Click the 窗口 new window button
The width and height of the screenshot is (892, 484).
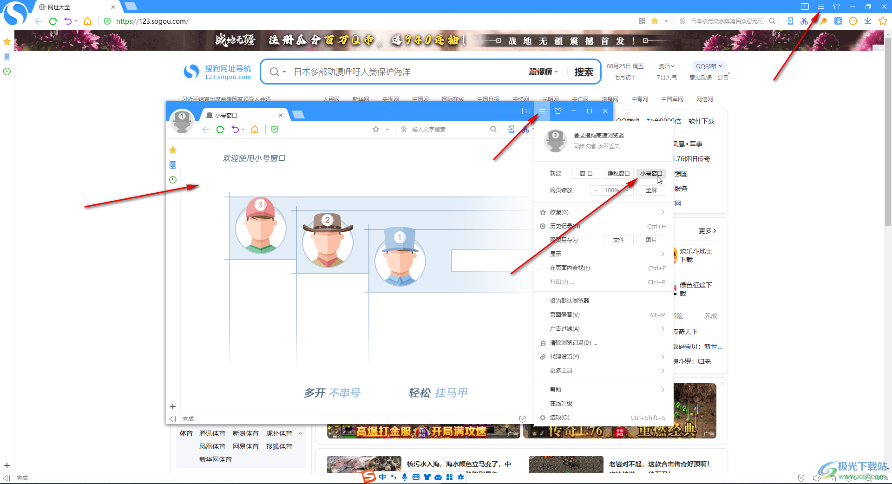pos(586,174)
